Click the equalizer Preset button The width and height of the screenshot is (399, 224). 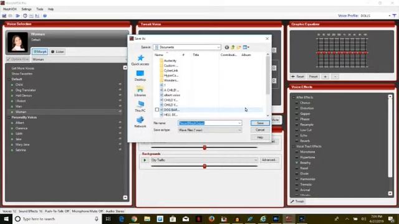pyautogui.click(x=313, y=77)
